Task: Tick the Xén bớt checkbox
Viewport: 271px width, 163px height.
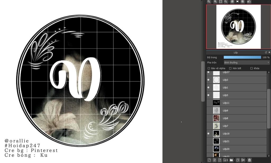Action: [x=230, y=68]
